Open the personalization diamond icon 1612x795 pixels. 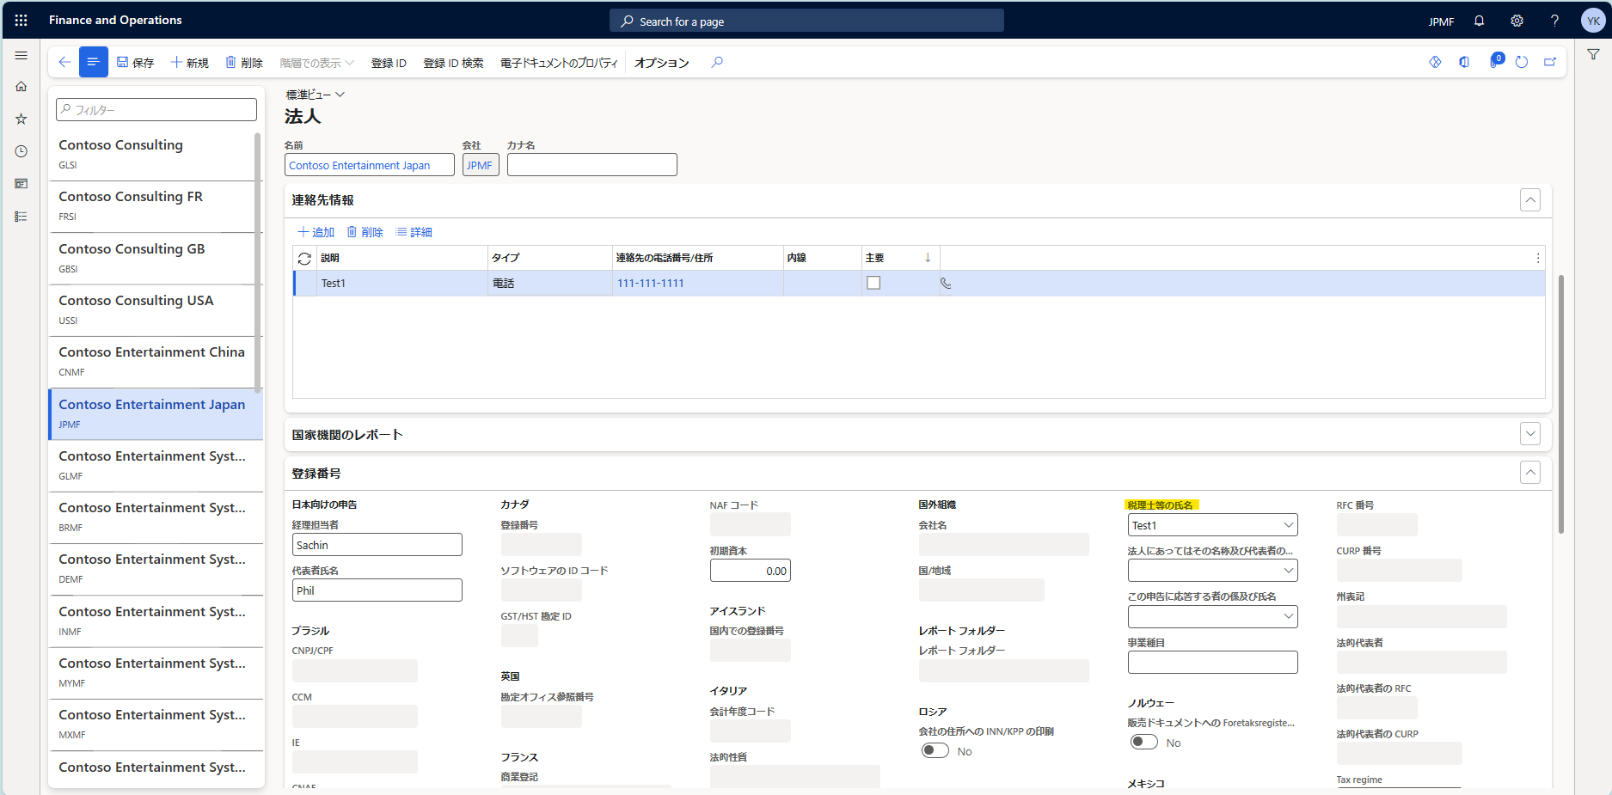[x=1435, y=62]
